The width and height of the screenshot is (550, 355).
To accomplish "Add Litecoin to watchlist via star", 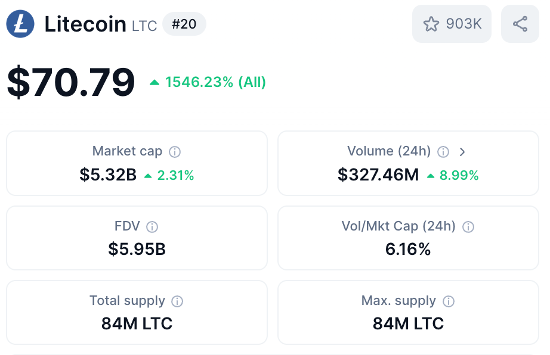I will coord(452,24).
